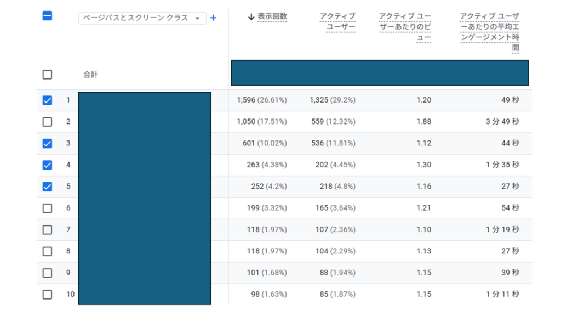Enable the checkbox for row 8
The width and height of the screenshot is (561, 316).
coord(47,251)
